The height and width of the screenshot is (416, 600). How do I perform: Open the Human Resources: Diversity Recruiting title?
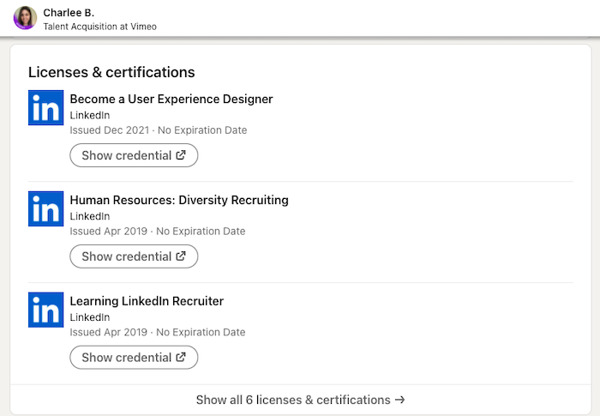[x=178, y=201]
